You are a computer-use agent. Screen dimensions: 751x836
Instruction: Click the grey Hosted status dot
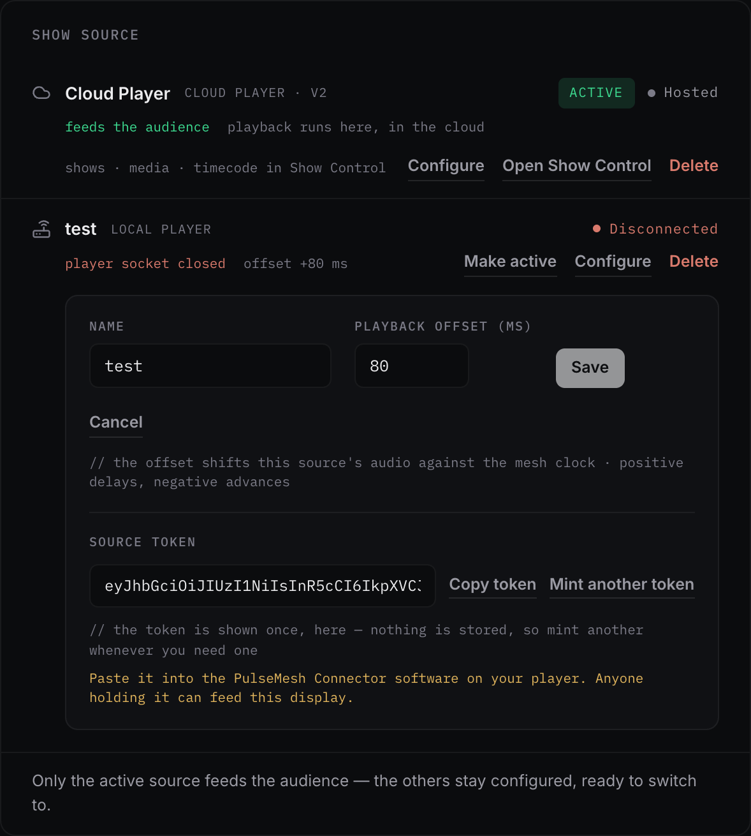(x=652, y=93)
